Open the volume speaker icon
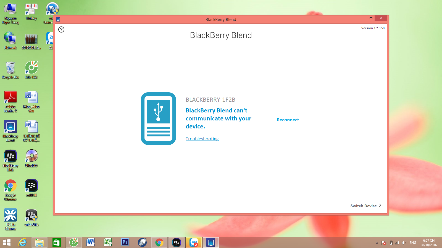 (x=404, y=243)
